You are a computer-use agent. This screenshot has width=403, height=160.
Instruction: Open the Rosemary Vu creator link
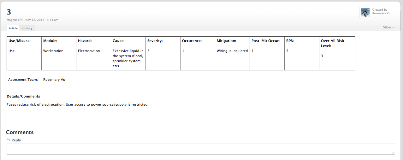coord(381,13)
